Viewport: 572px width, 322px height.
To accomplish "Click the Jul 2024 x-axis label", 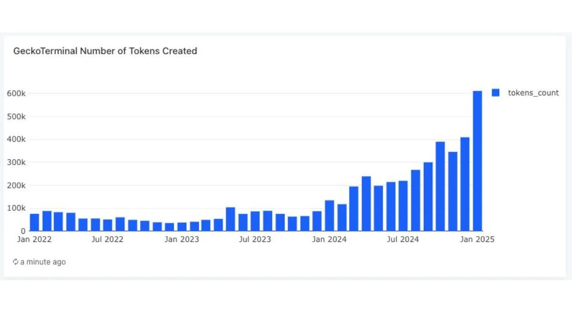I will (403, 239).
